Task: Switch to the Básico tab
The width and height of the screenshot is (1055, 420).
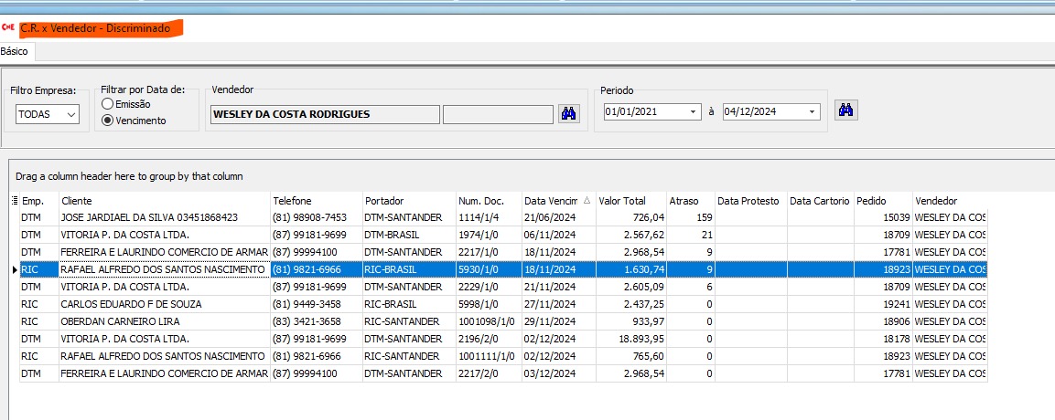Action: click(x=15, y=51)
